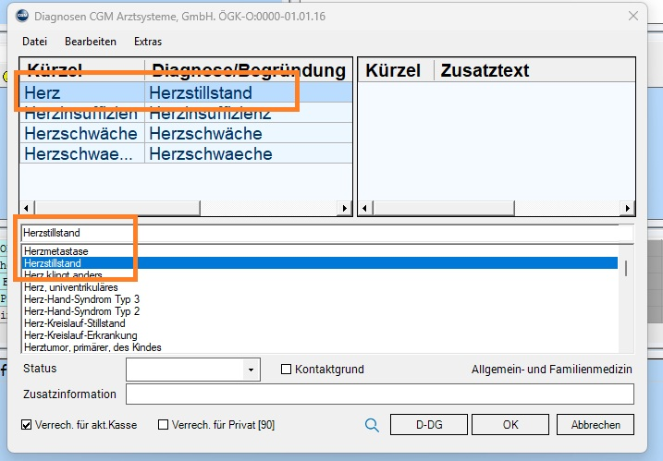Viewport: 663px width, 461px height.
Task: Uncheck Verrech. für akt.Kasse checkbox
Action: [x=27, y=425]
